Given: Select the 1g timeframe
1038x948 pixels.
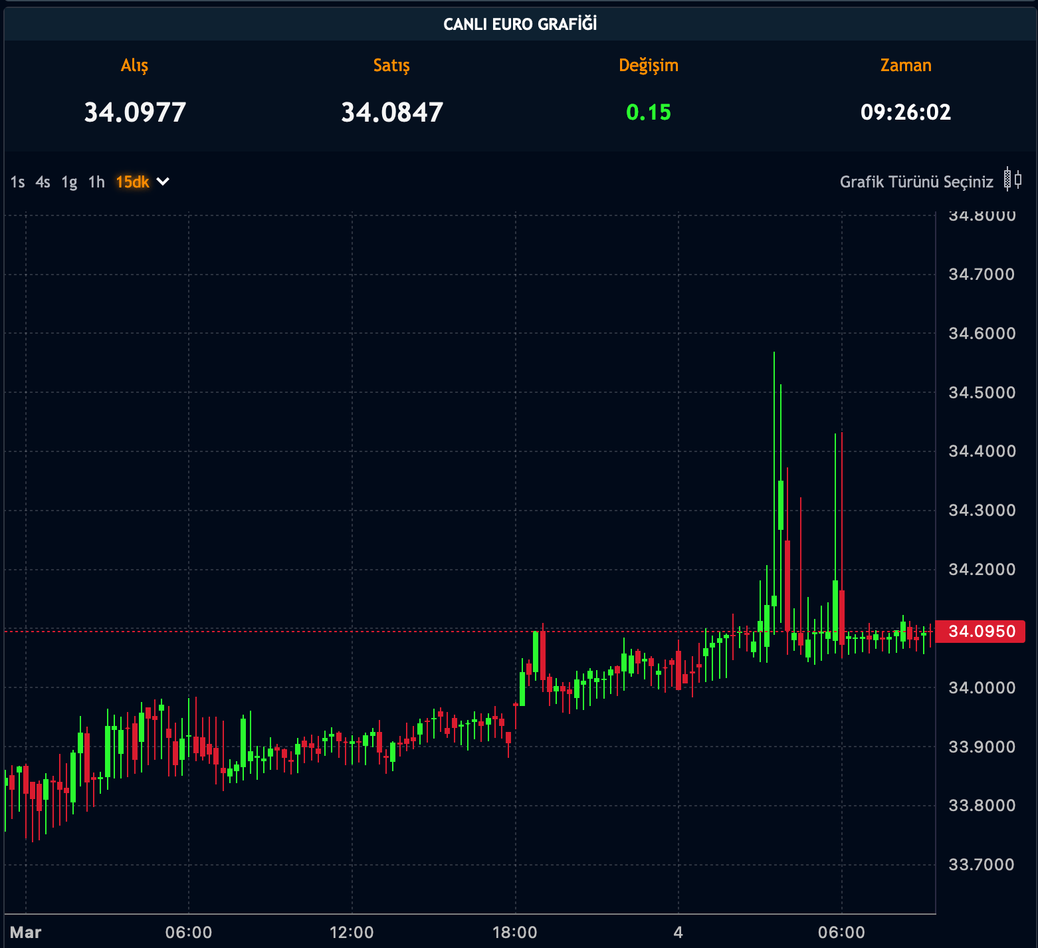Looking at the screenshot, I should pyautogui.click(x=69, y=182).
